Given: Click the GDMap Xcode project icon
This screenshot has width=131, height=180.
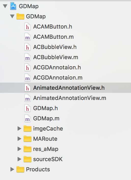Looking at the screenshot, I should point(13,6).
